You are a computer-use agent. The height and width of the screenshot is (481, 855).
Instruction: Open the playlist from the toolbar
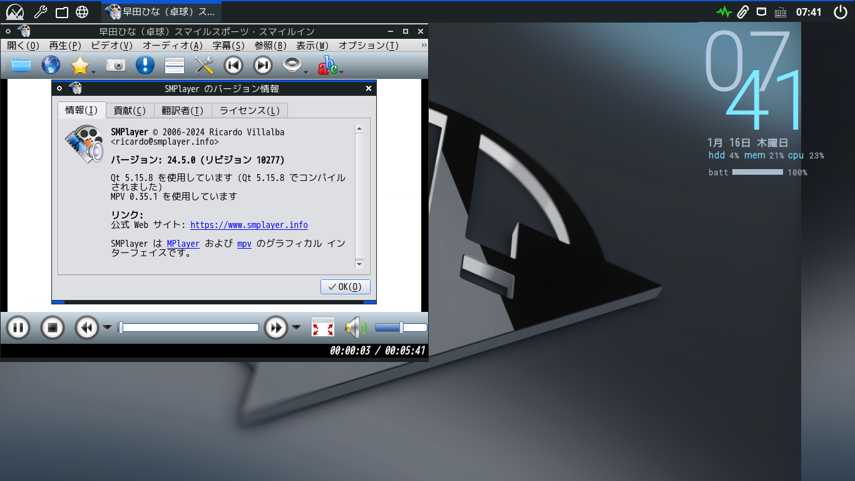pos(175,65)
